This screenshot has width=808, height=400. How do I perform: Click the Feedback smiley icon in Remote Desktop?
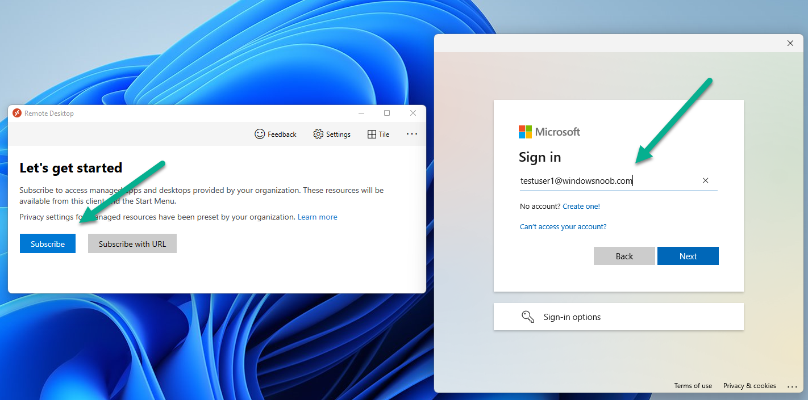260,134
